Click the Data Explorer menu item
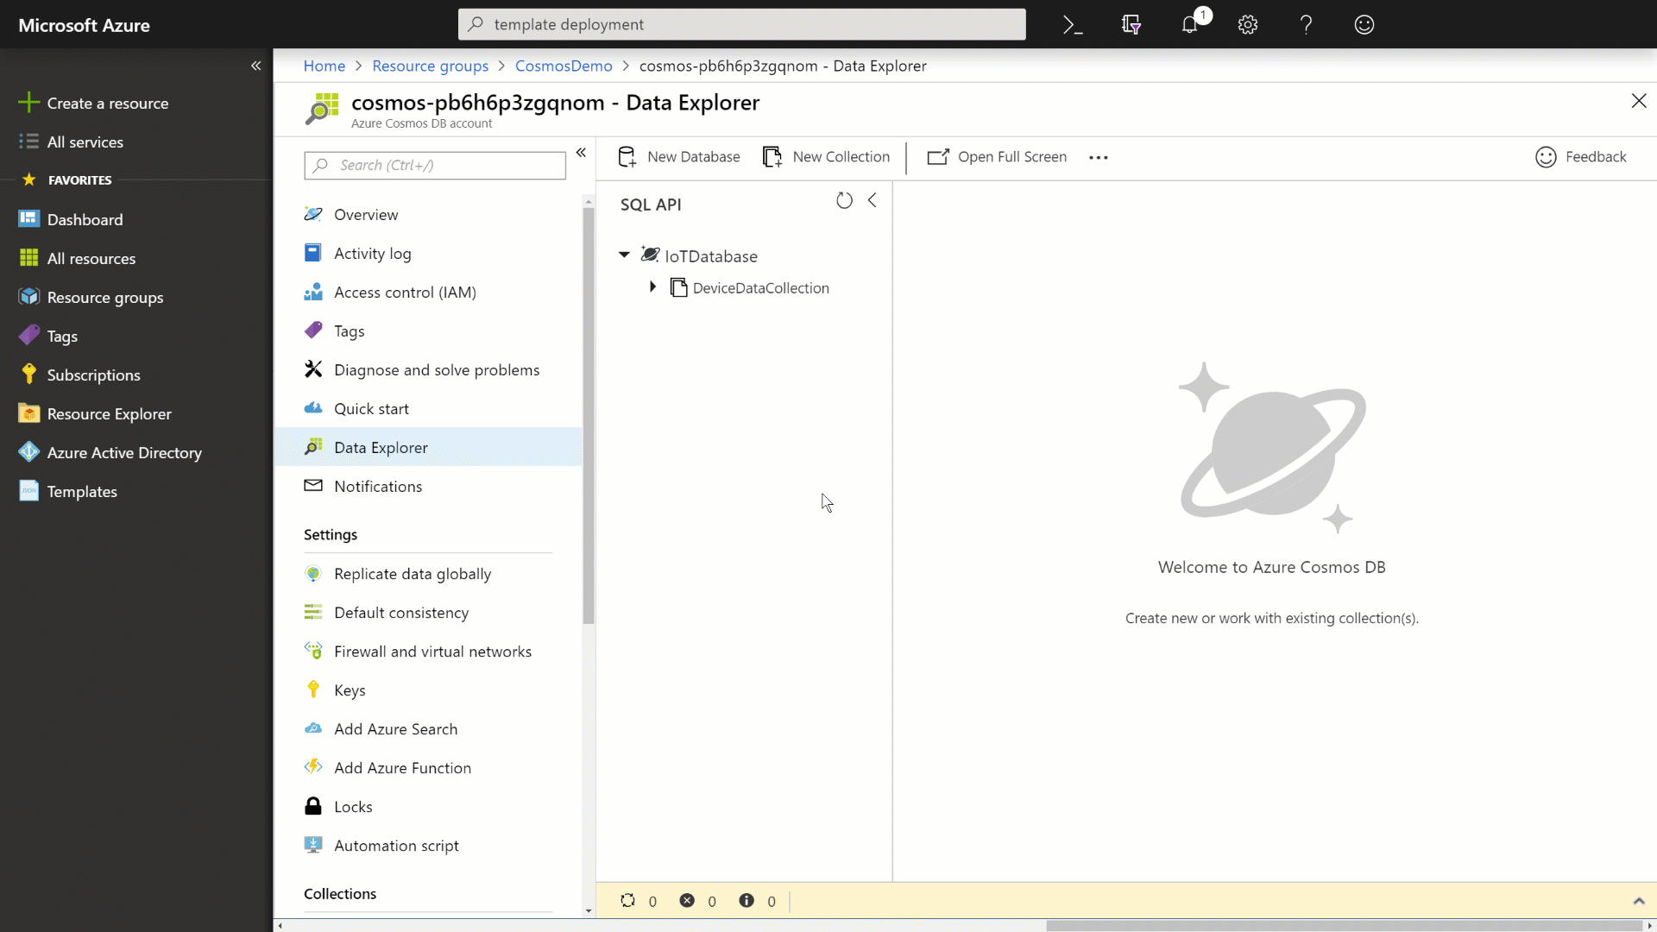 pyautogui.click(x=381, y=447)
